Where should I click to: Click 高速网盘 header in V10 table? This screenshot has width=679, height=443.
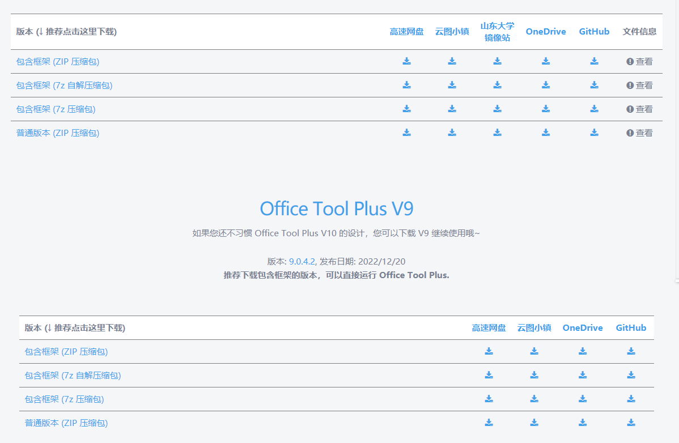[x=406, y=32]
